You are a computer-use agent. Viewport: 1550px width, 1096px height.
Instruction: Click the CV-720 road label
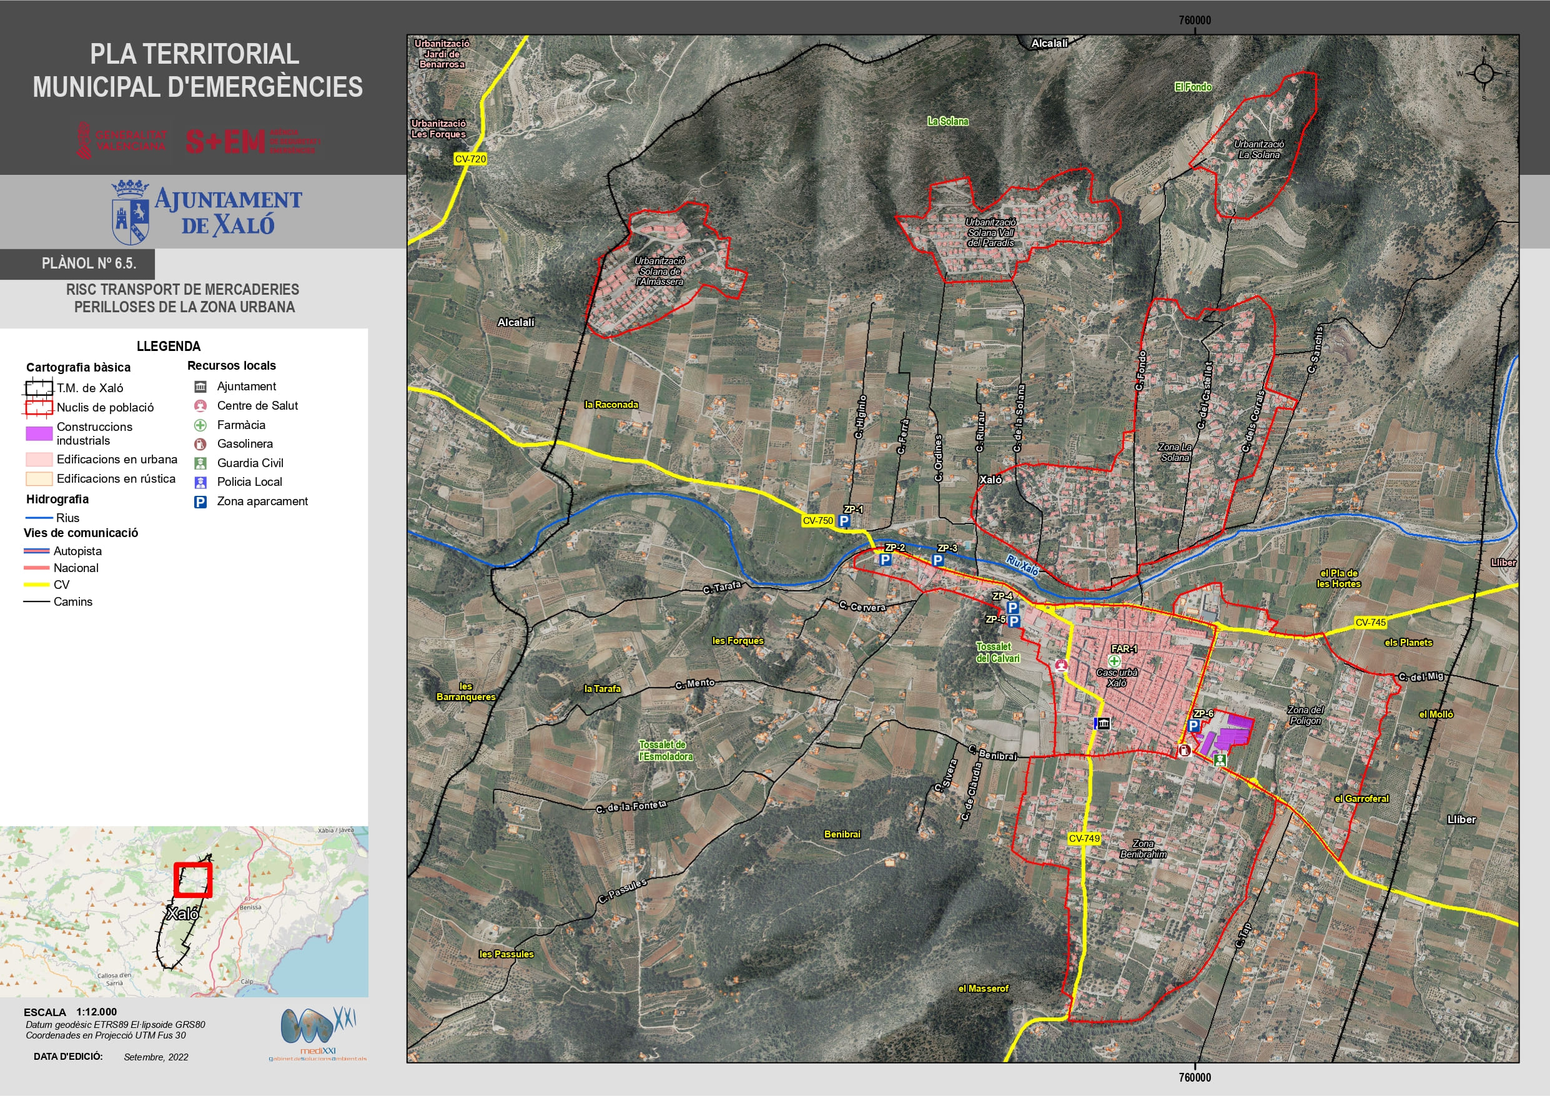click(x=470, y=159)
